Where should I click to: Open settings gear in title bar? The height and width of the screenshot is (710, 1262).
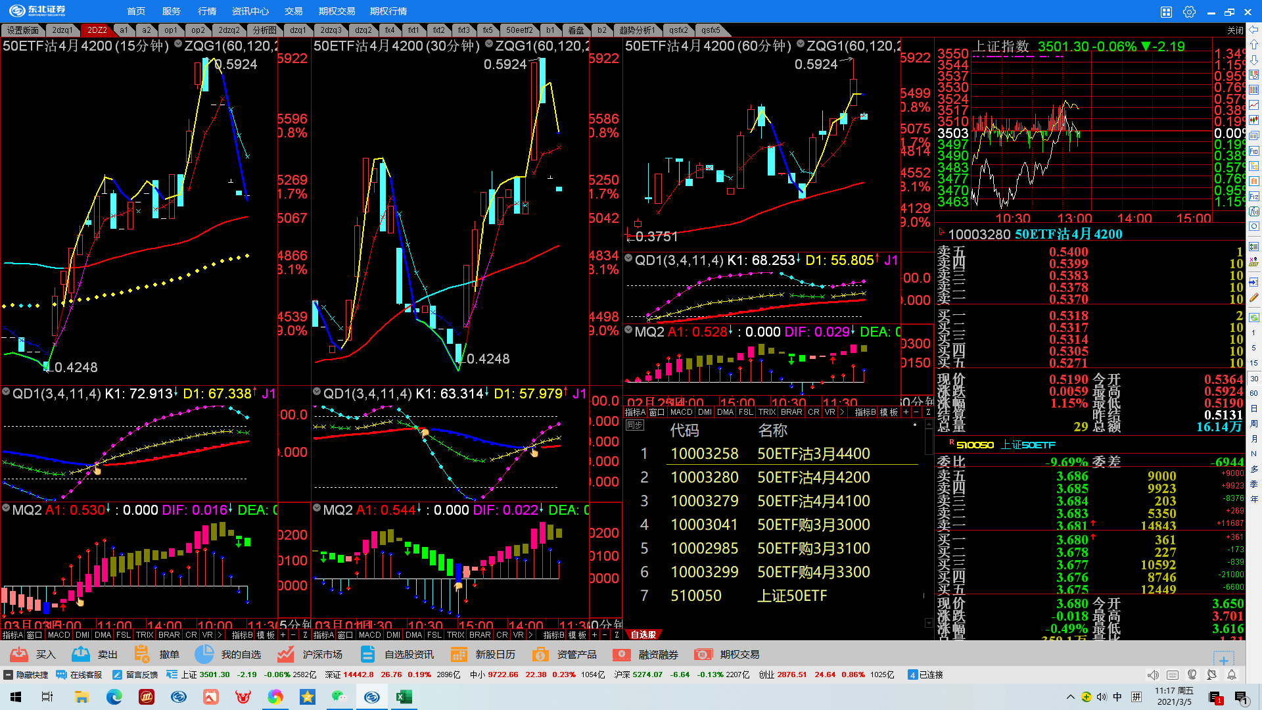pos(1189,12)
